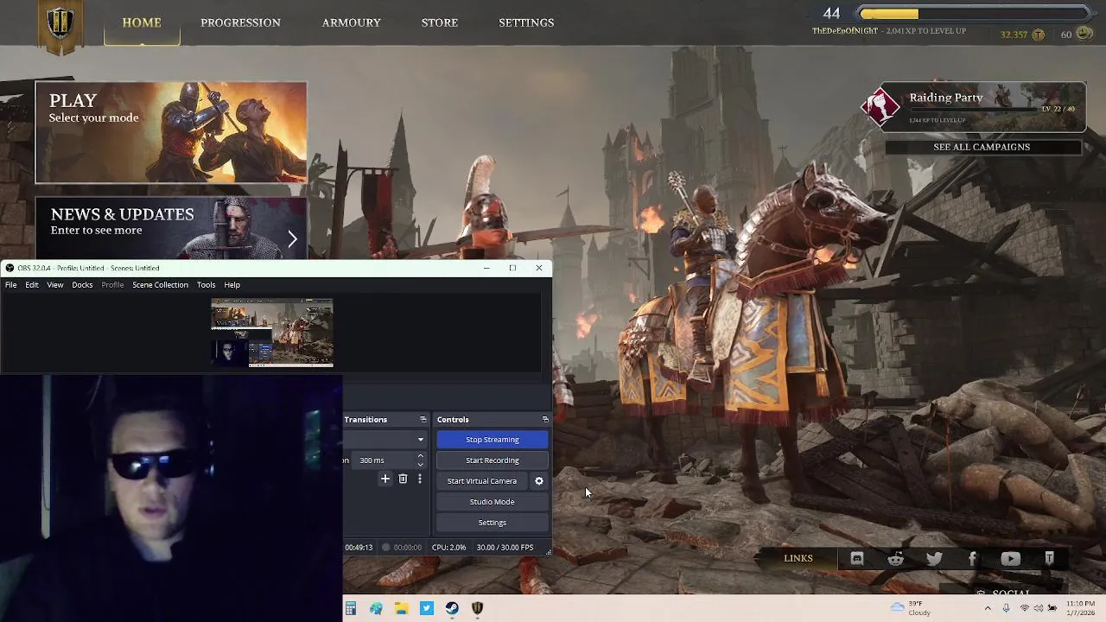Open OBS Docks menu

pyautogui.click(x=82, y=285)
